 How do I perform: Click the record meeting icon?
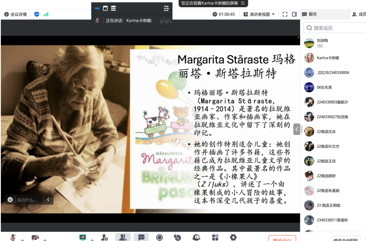click(159, 237)
